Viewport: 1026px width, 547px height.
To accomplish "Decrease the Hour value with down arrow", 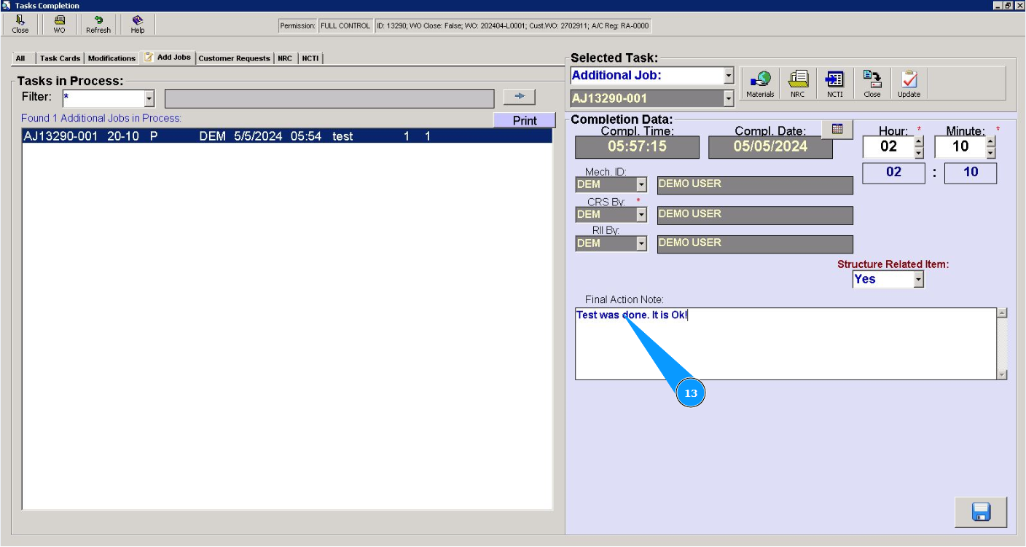I will (918, 153).
